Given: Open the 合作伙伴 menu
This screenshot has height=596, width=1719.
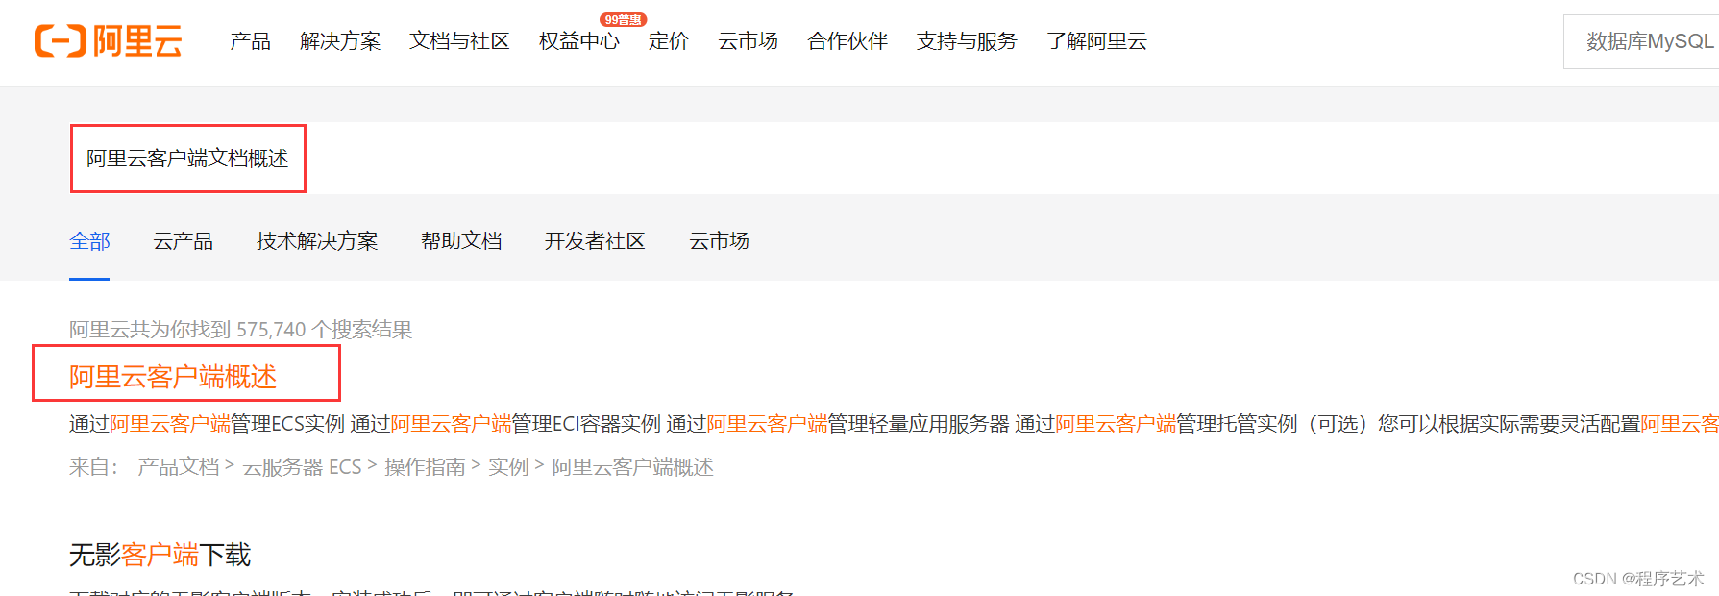Looking at the screenshot, I should pos(847,41).
